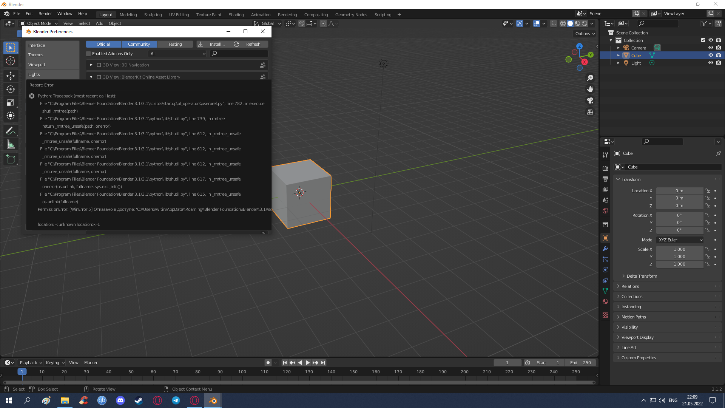725x408 pixels.
Task: Click the Install button in Preferences
Action: click(x=214, y=44)
